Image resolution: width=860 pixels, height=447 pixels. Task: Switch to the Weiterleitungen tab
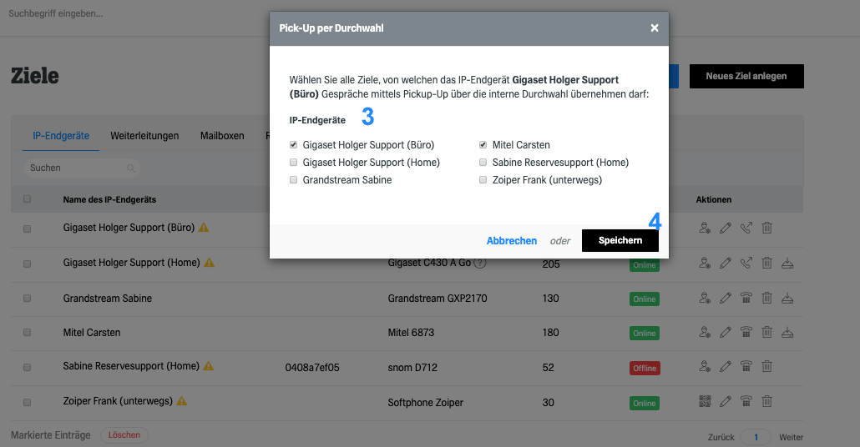coord(144,136)
